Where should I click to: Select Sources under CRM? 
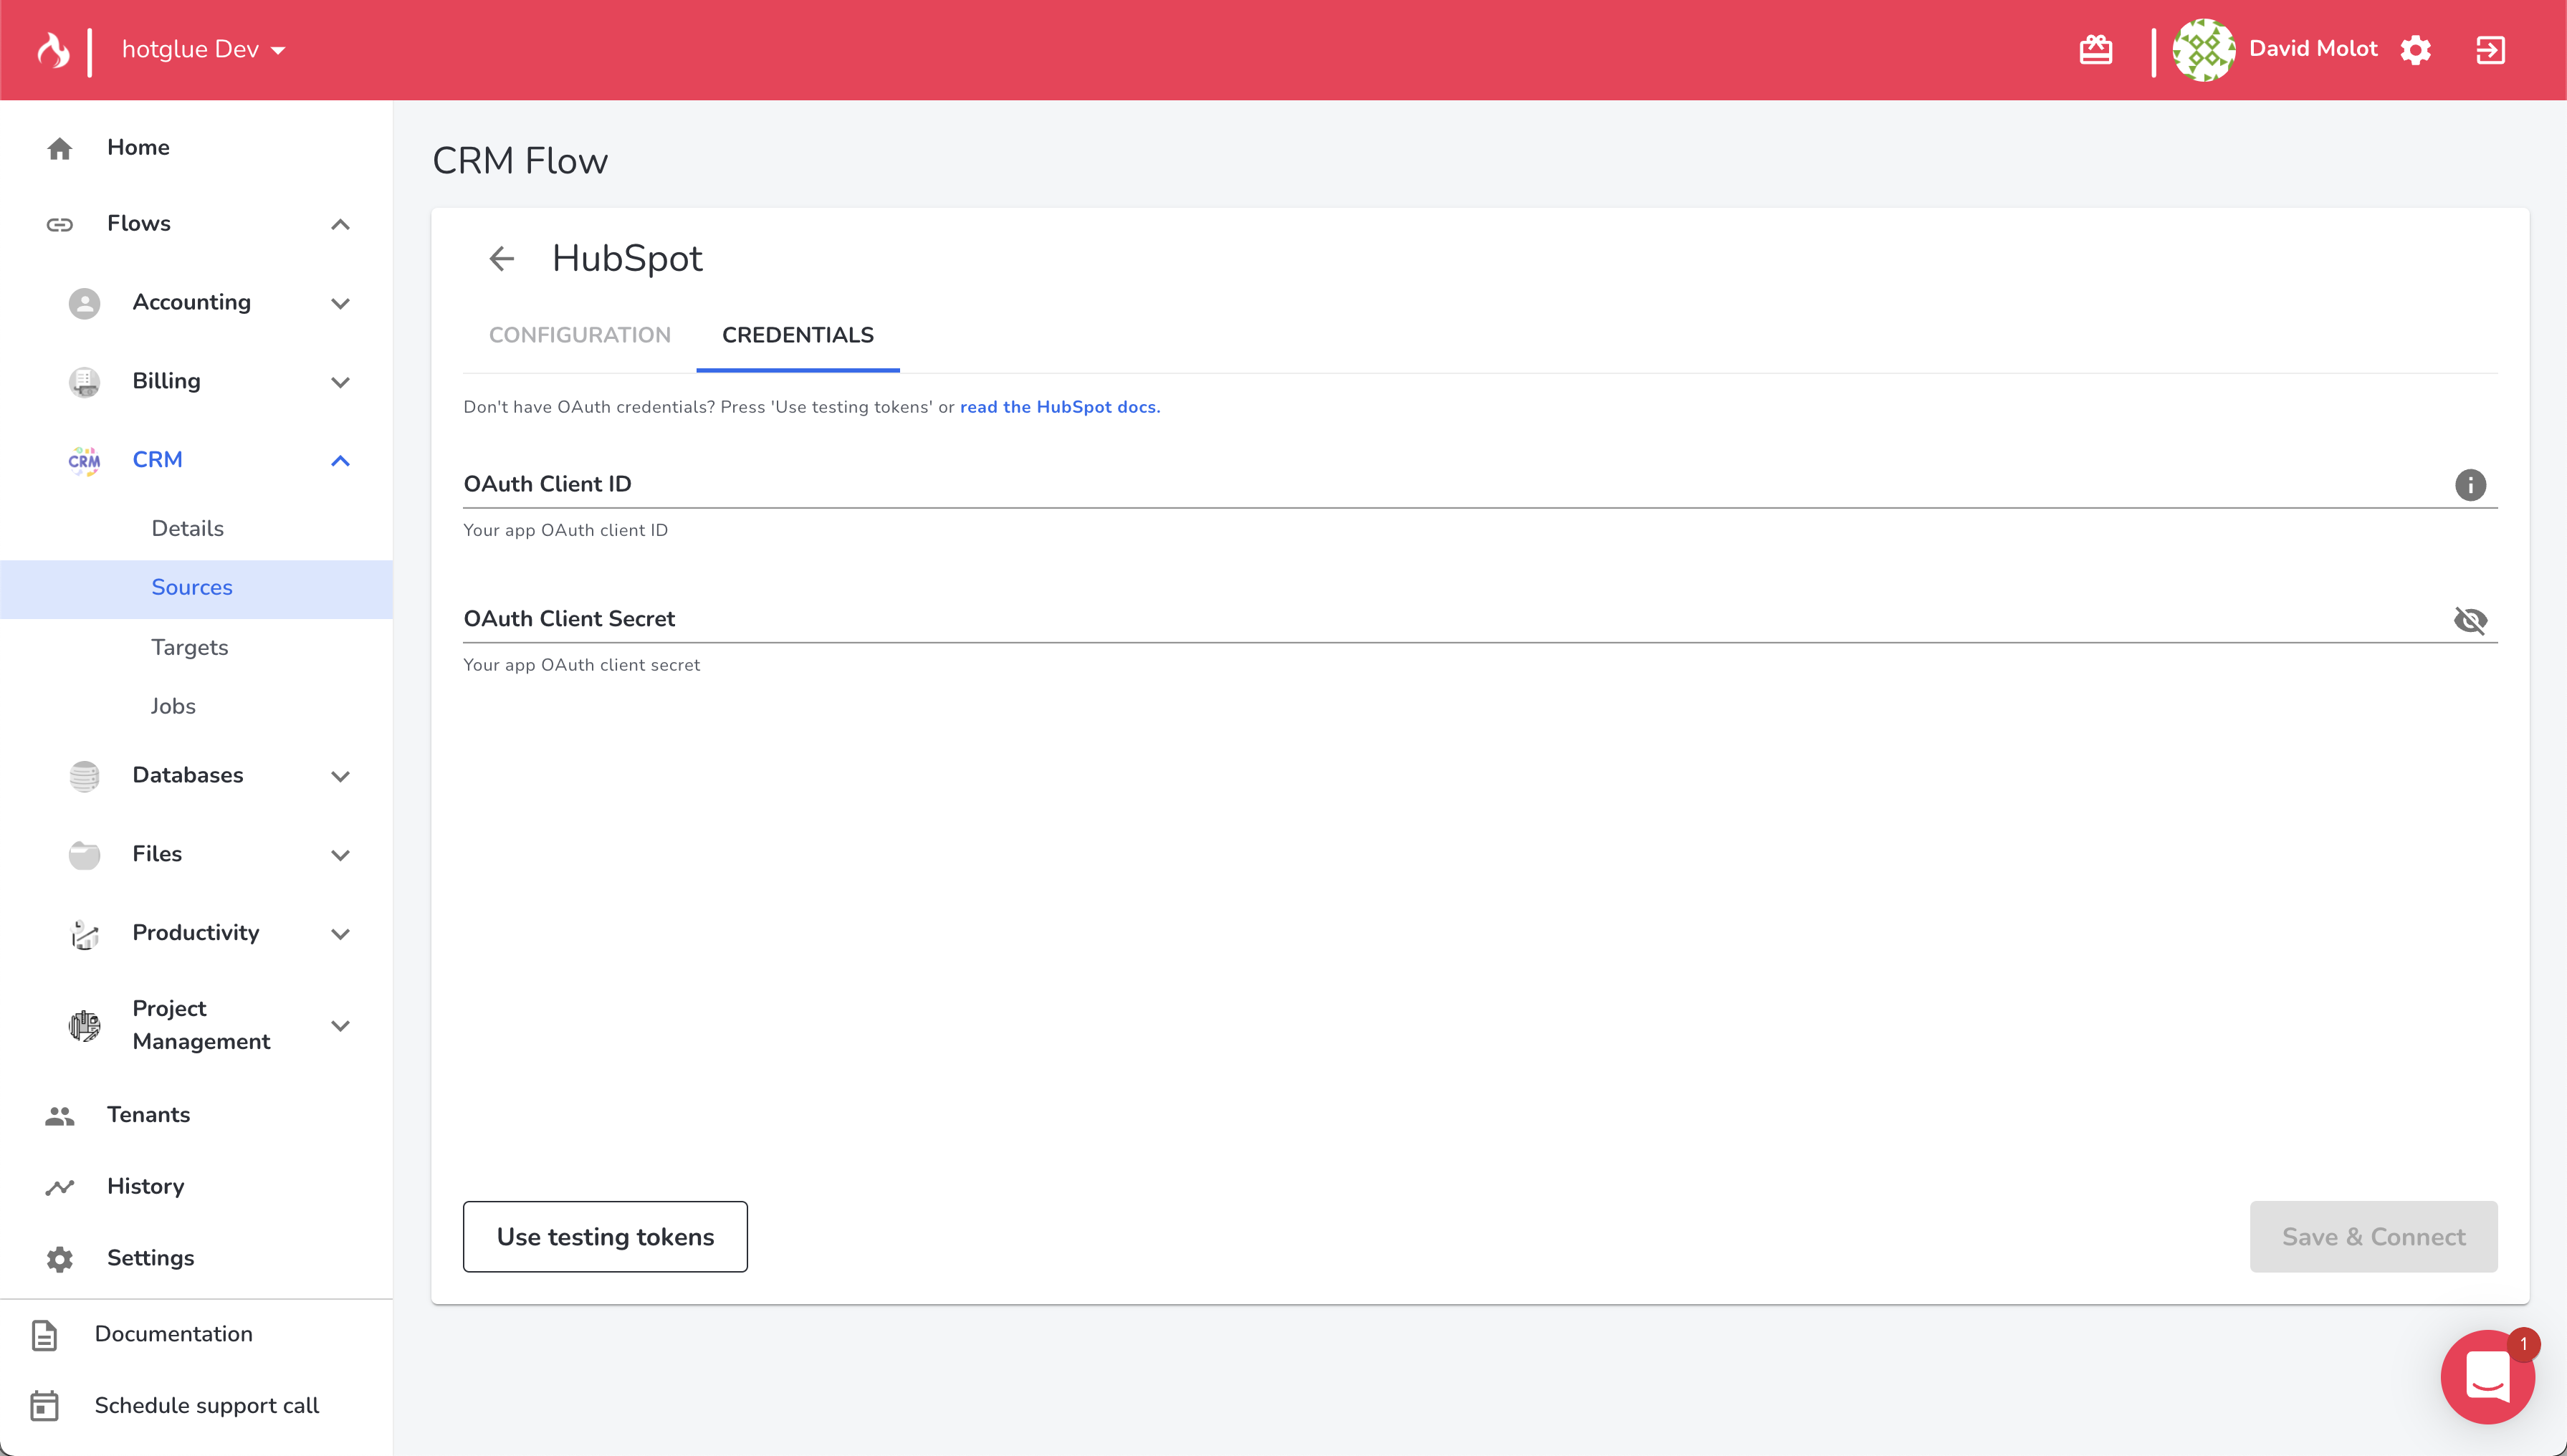click(196, 589)
